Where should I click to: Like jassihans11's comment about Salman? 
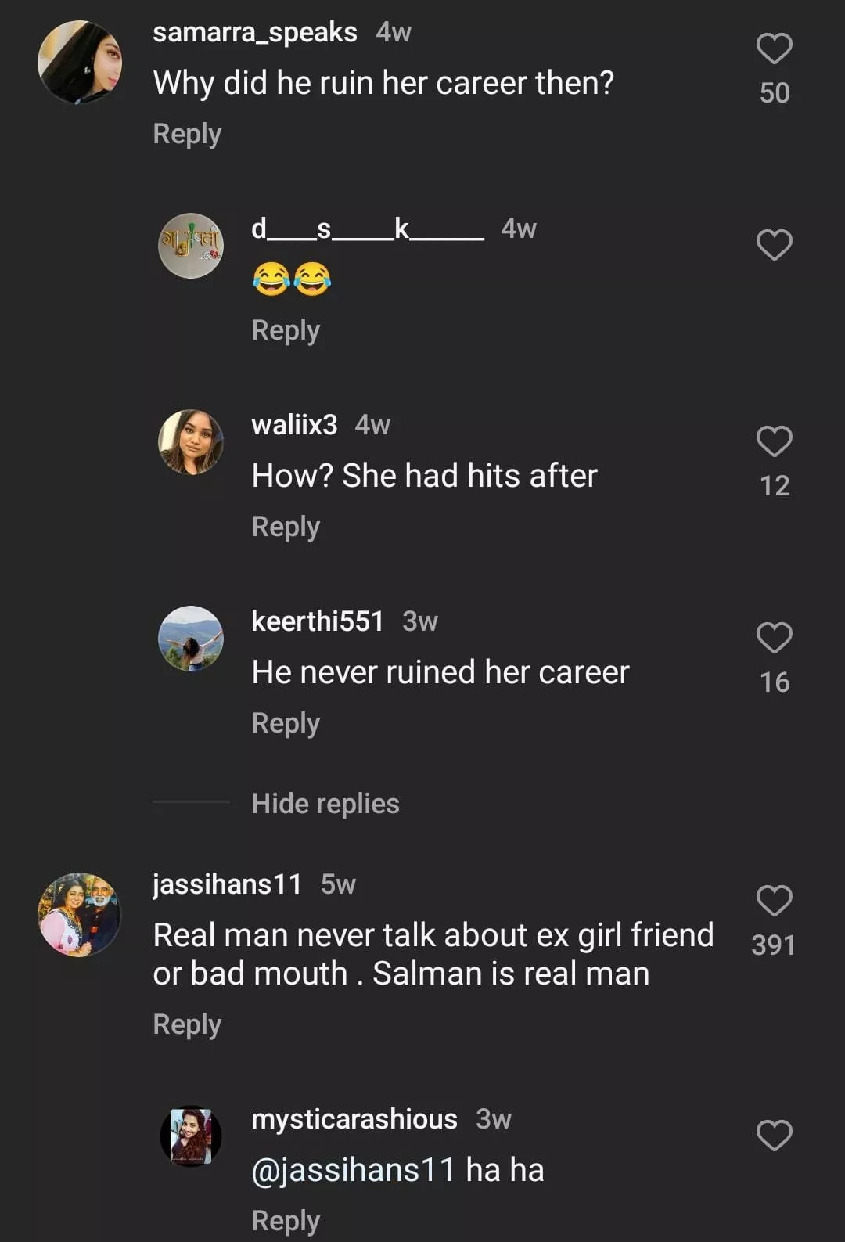[774, 901]
